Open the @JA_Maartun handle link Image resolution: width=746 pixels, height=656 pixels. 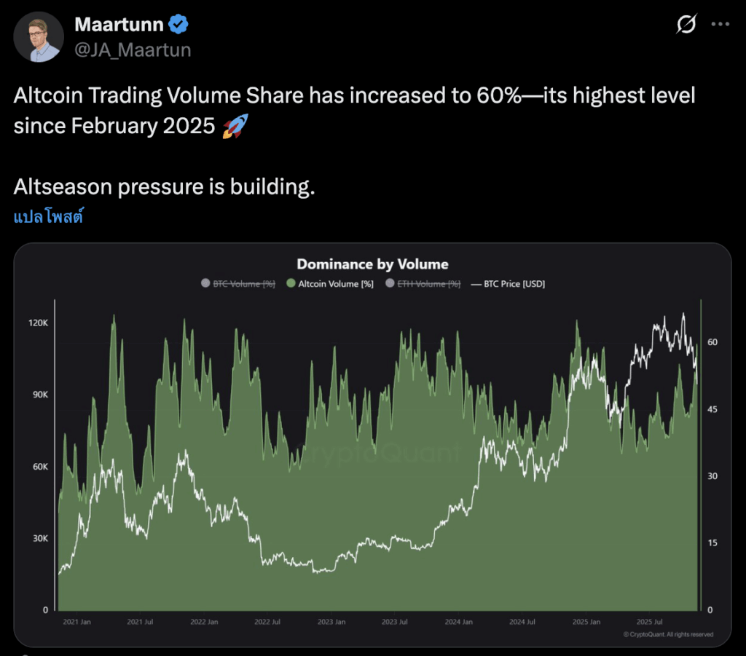click(x=133, y=50)
